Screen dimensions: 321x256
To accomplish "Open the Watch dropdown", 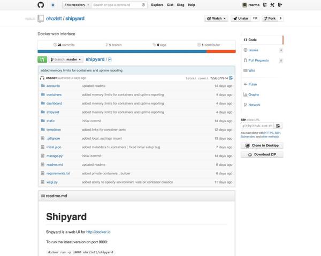I will [216, 18].
